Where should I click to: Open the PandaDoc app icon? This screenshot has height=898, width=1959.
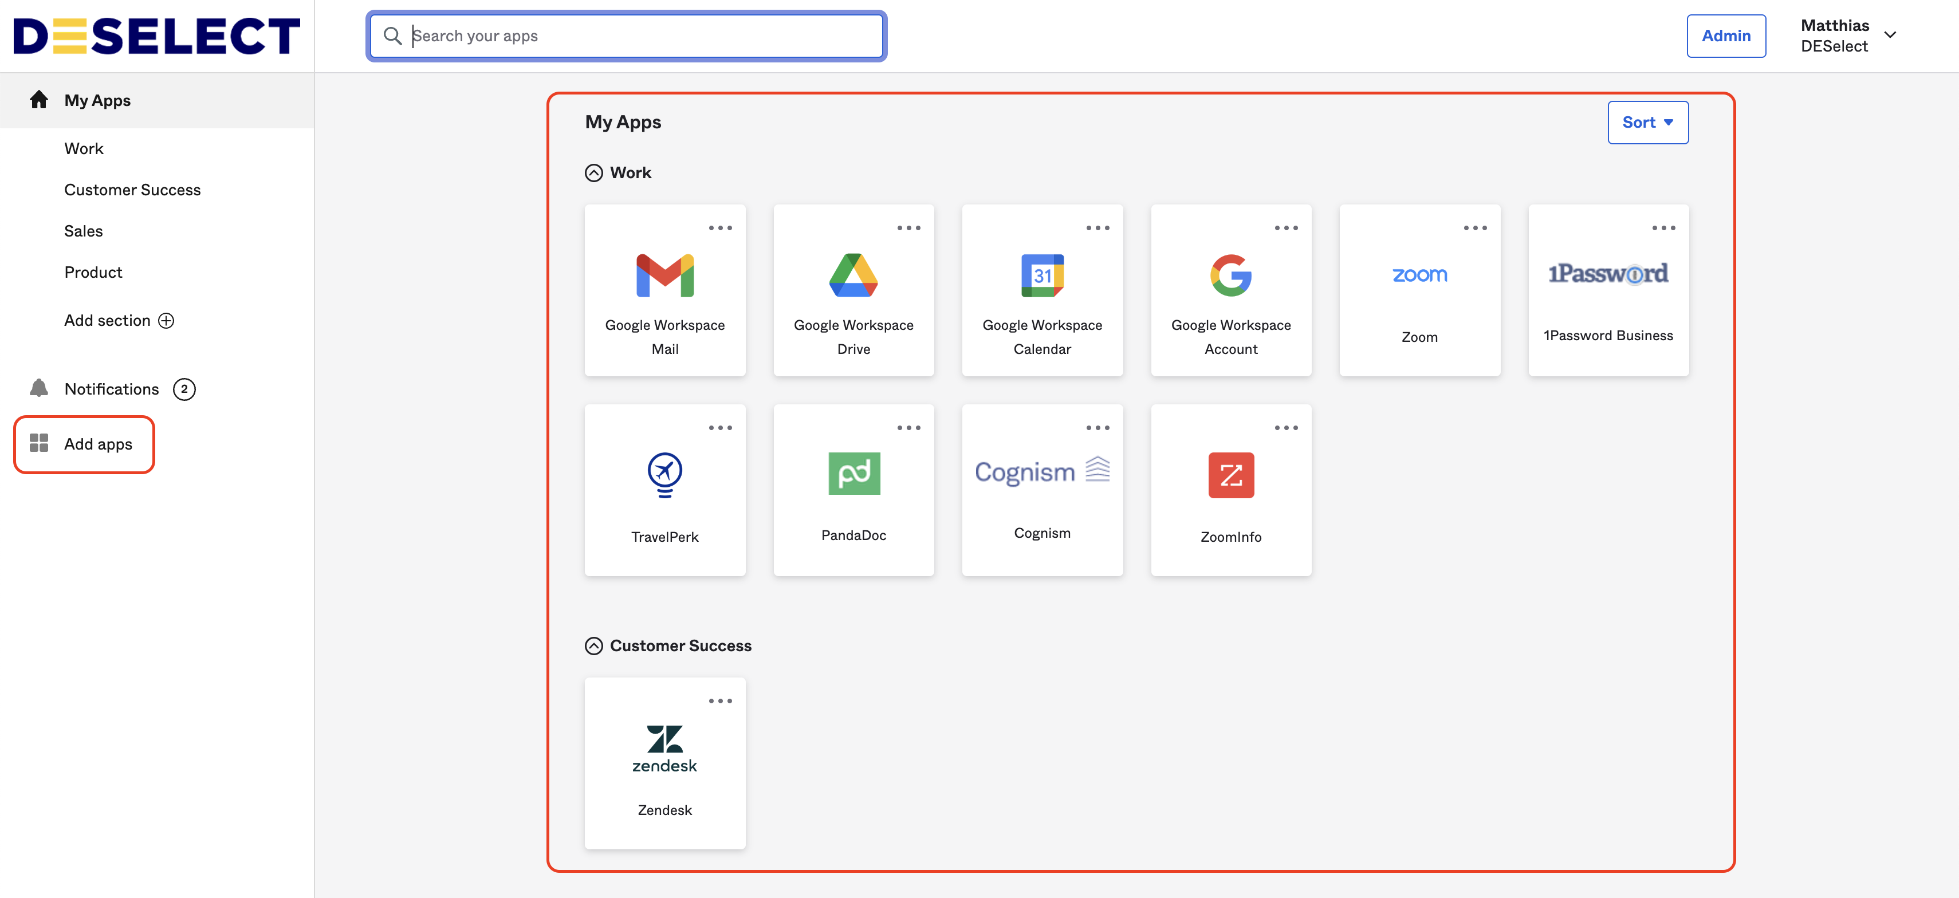pyautogui.click(x=853, y=474)
